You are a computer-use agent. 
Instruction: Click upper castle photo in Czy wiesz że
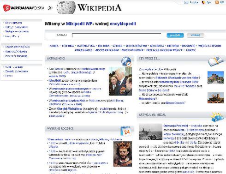215,78
